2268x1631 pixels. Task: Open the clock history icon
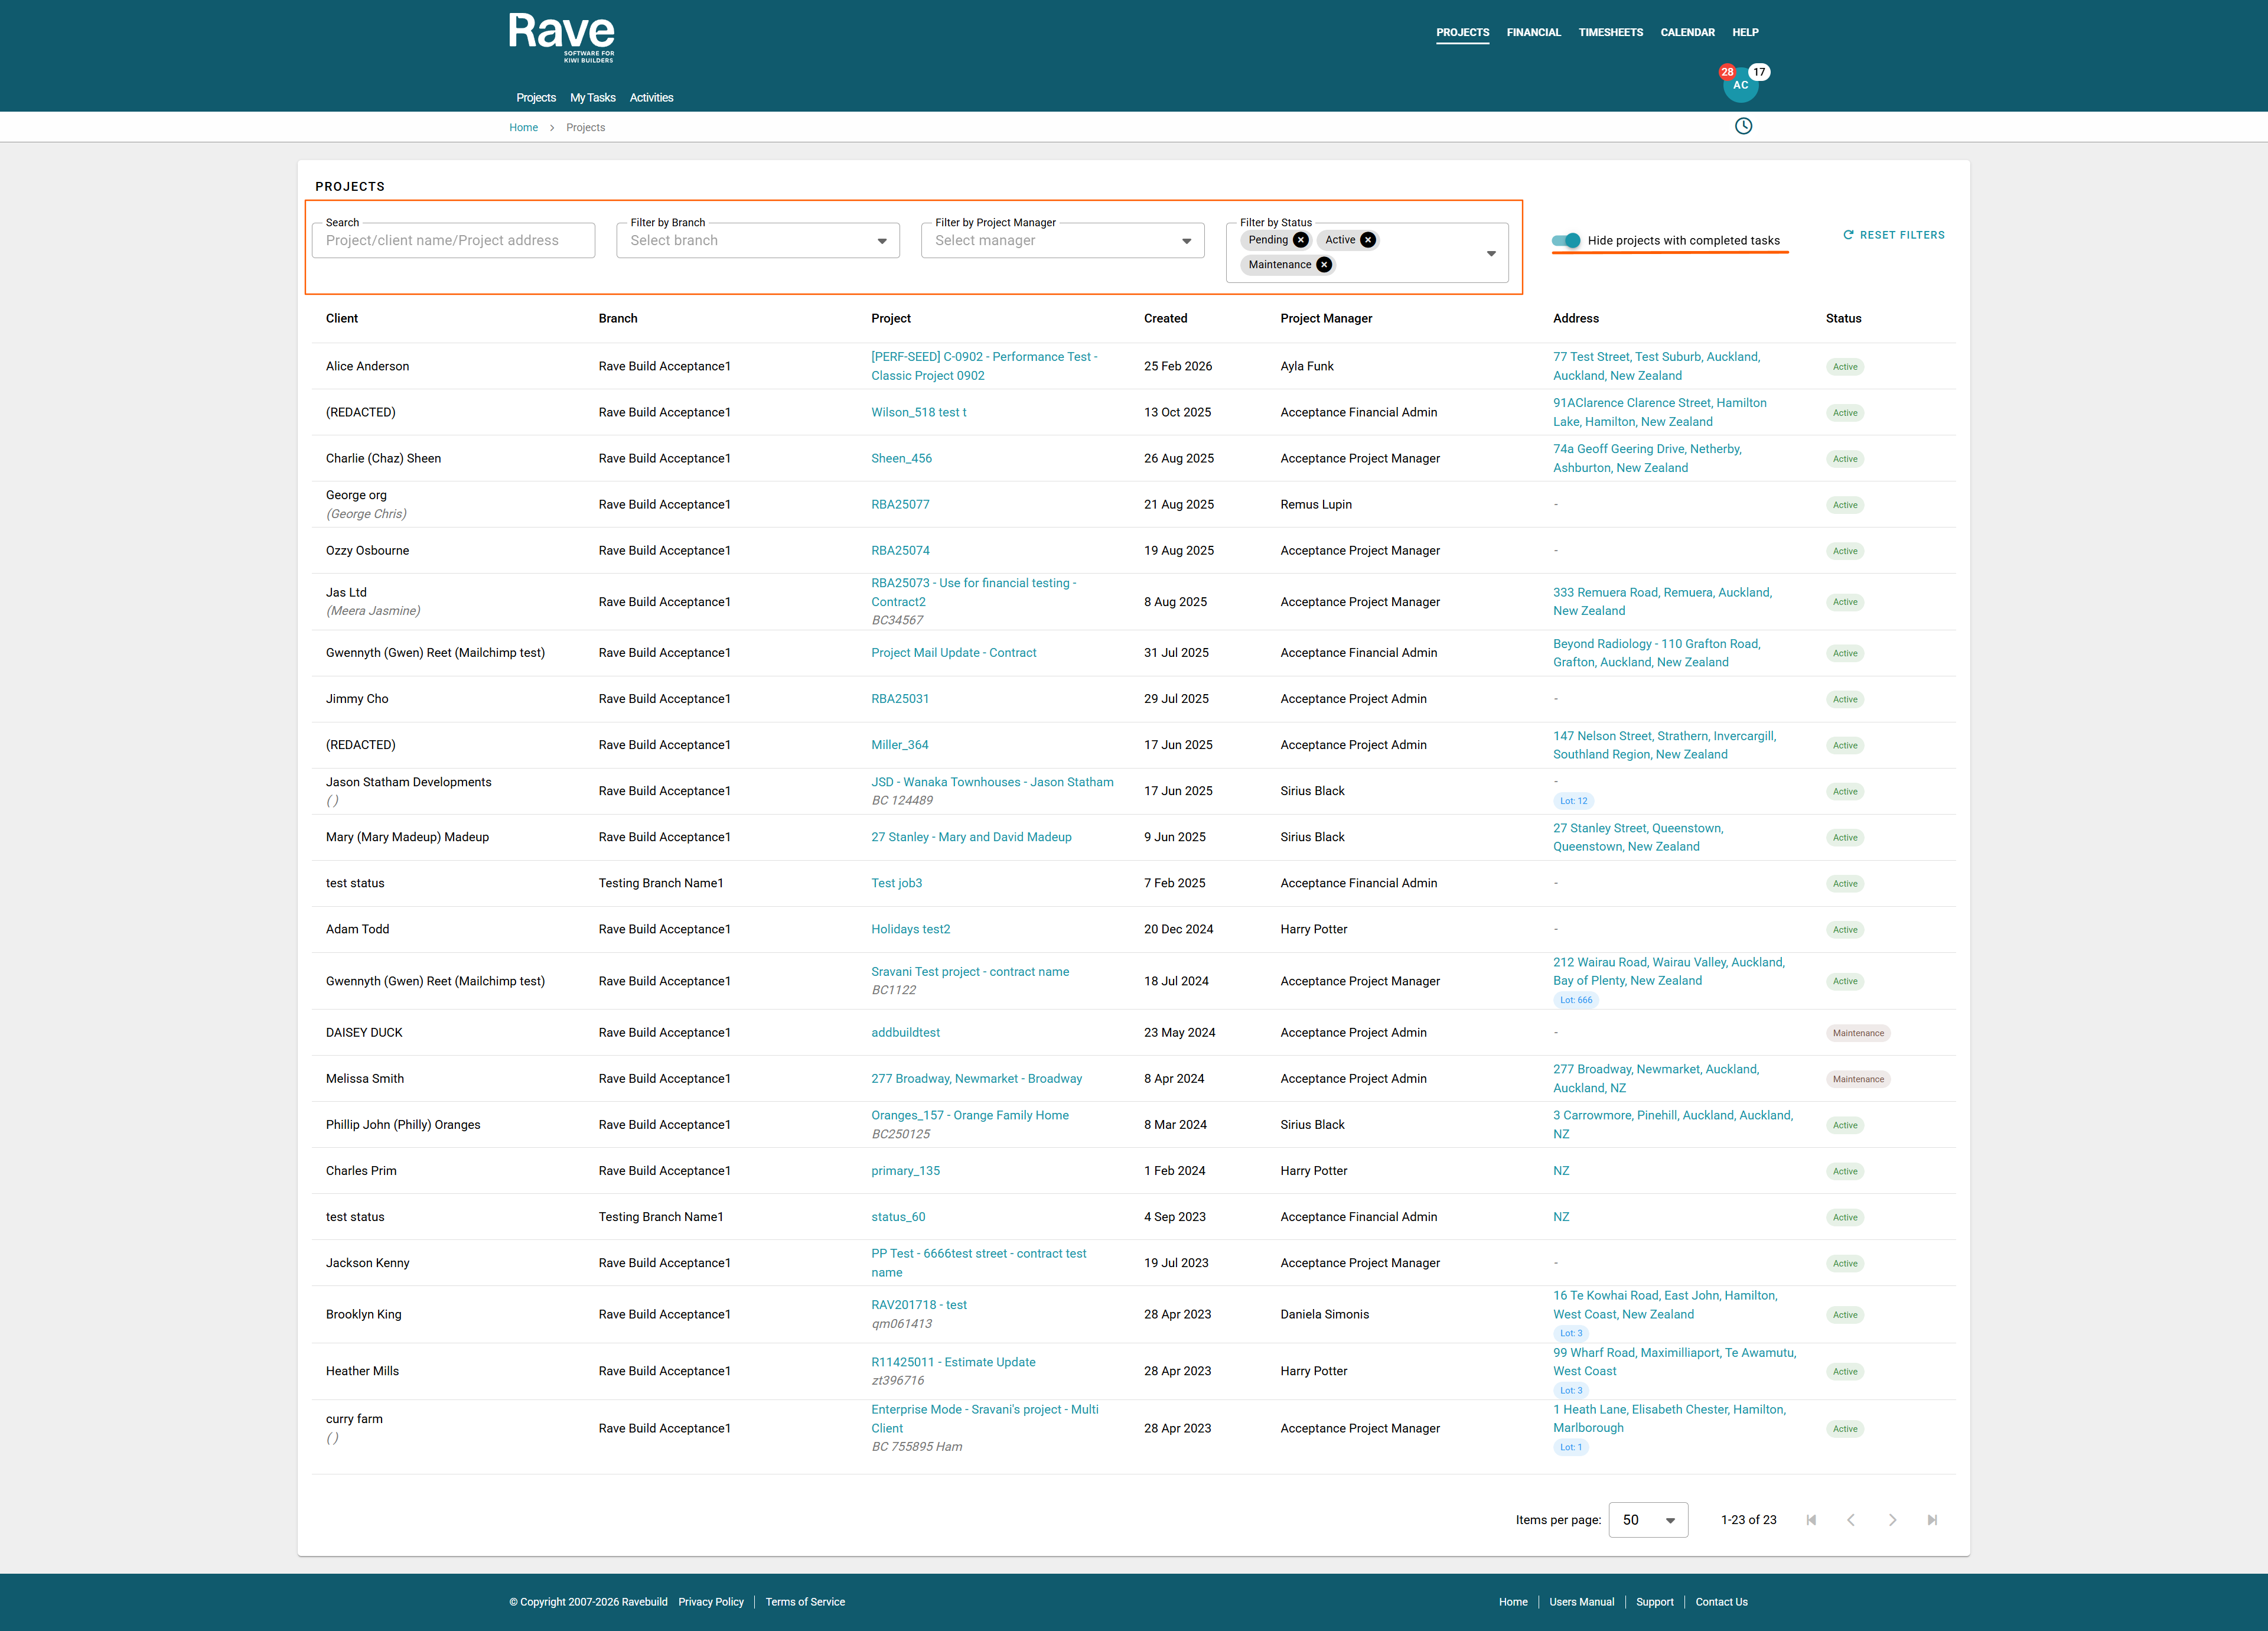tap(1743, 126)
